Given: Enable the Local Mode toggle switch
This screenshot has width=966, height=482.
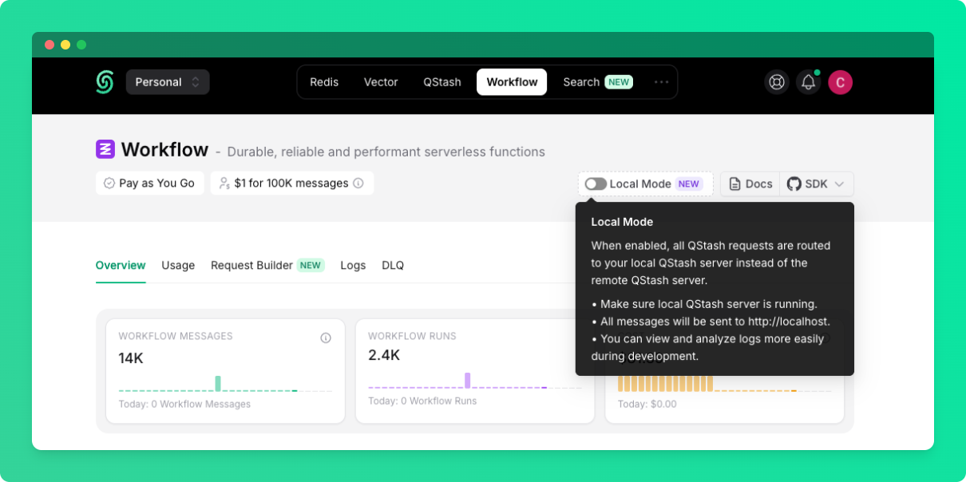Looking at the screenshot, I should 596,184.
